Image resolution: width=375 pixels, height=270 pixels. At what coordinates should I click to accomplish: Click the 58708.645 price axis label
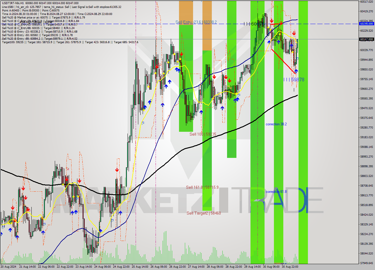(x=366, y=185)
